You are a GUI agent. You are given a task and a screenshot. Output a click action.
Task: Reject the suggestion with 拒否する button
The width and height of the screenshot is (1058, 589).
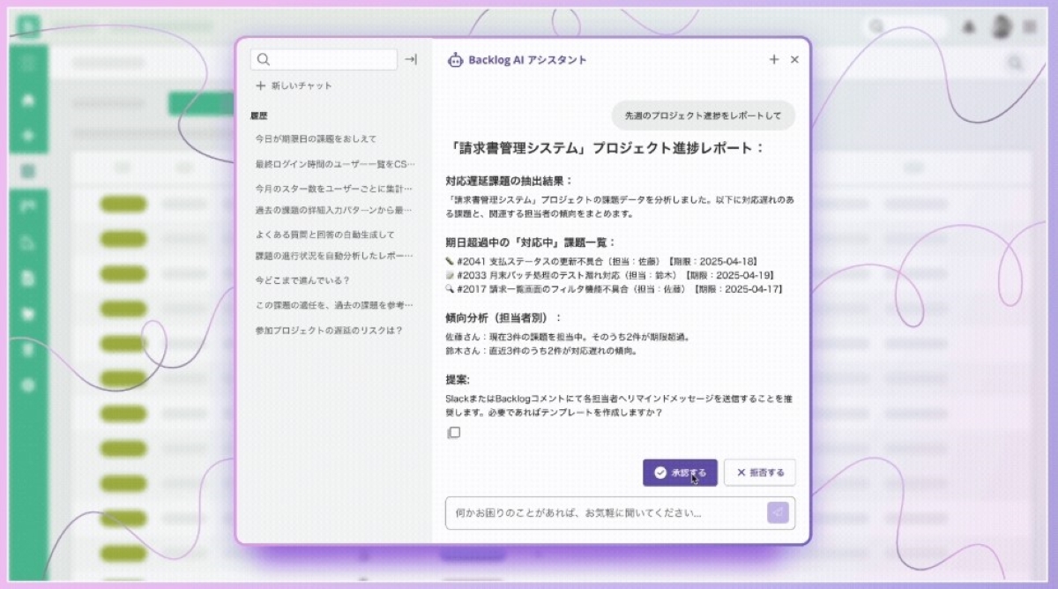[x=760, y=473]
